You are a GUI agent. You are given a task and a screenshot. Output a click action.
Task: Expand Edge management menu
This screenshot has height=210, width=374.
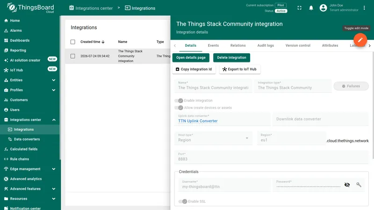click(x=54, y=169)
